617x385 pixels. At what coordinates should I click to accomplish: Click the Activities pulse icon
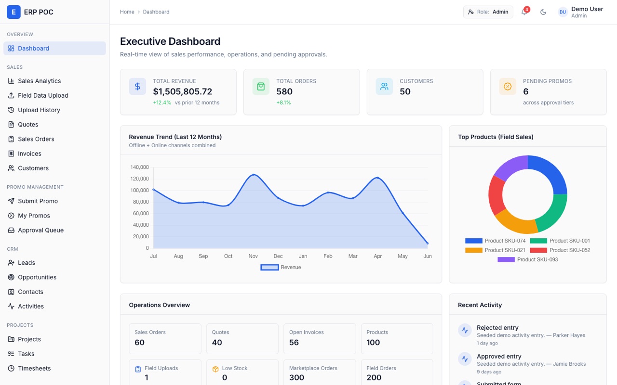click(x=11, y=306)
